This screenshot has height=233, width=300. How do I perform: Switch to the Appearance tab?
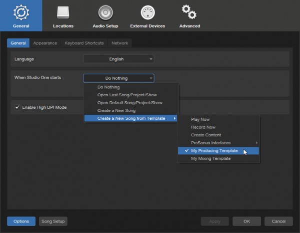pyautogui.click(x=45, y=43)
